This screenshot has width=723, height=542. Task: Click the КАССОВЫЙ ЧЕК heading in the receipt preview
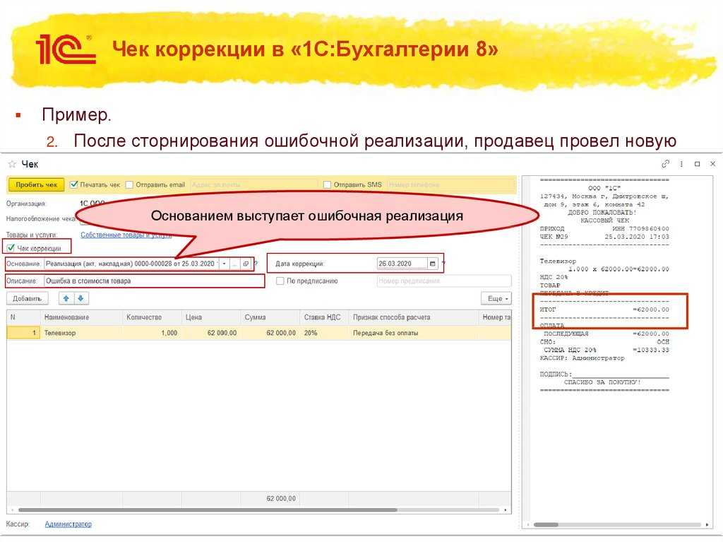604,220
